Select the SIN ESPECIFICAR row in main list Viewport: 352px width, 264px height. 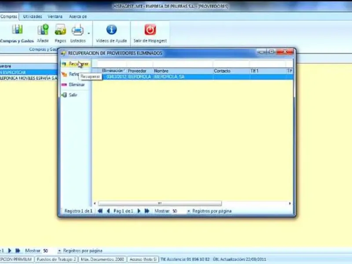[29, 72]
